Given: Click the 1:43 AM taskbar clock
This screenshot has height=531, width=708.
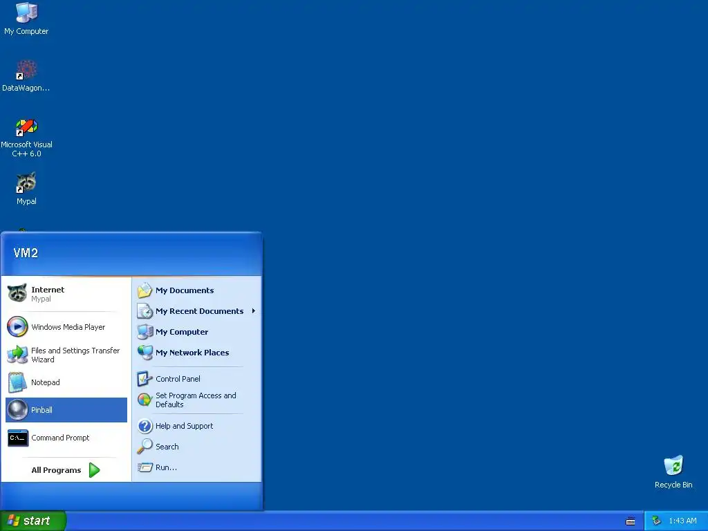Looking at the screenshot, I should pyautogui.click(x=682, y=521).
